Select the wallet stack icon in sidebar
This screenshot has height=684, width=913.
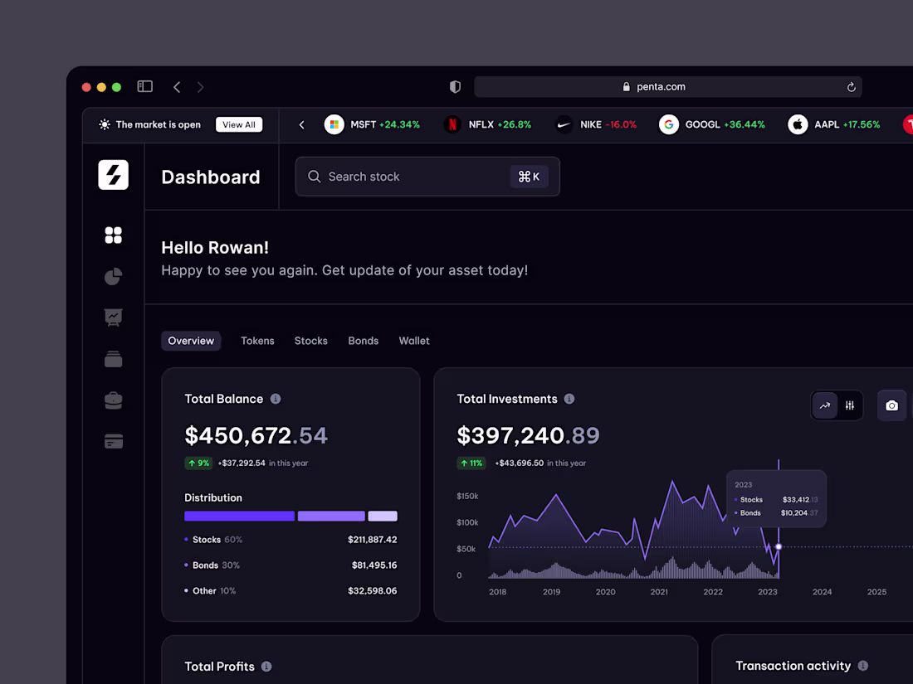click(113, 359)
